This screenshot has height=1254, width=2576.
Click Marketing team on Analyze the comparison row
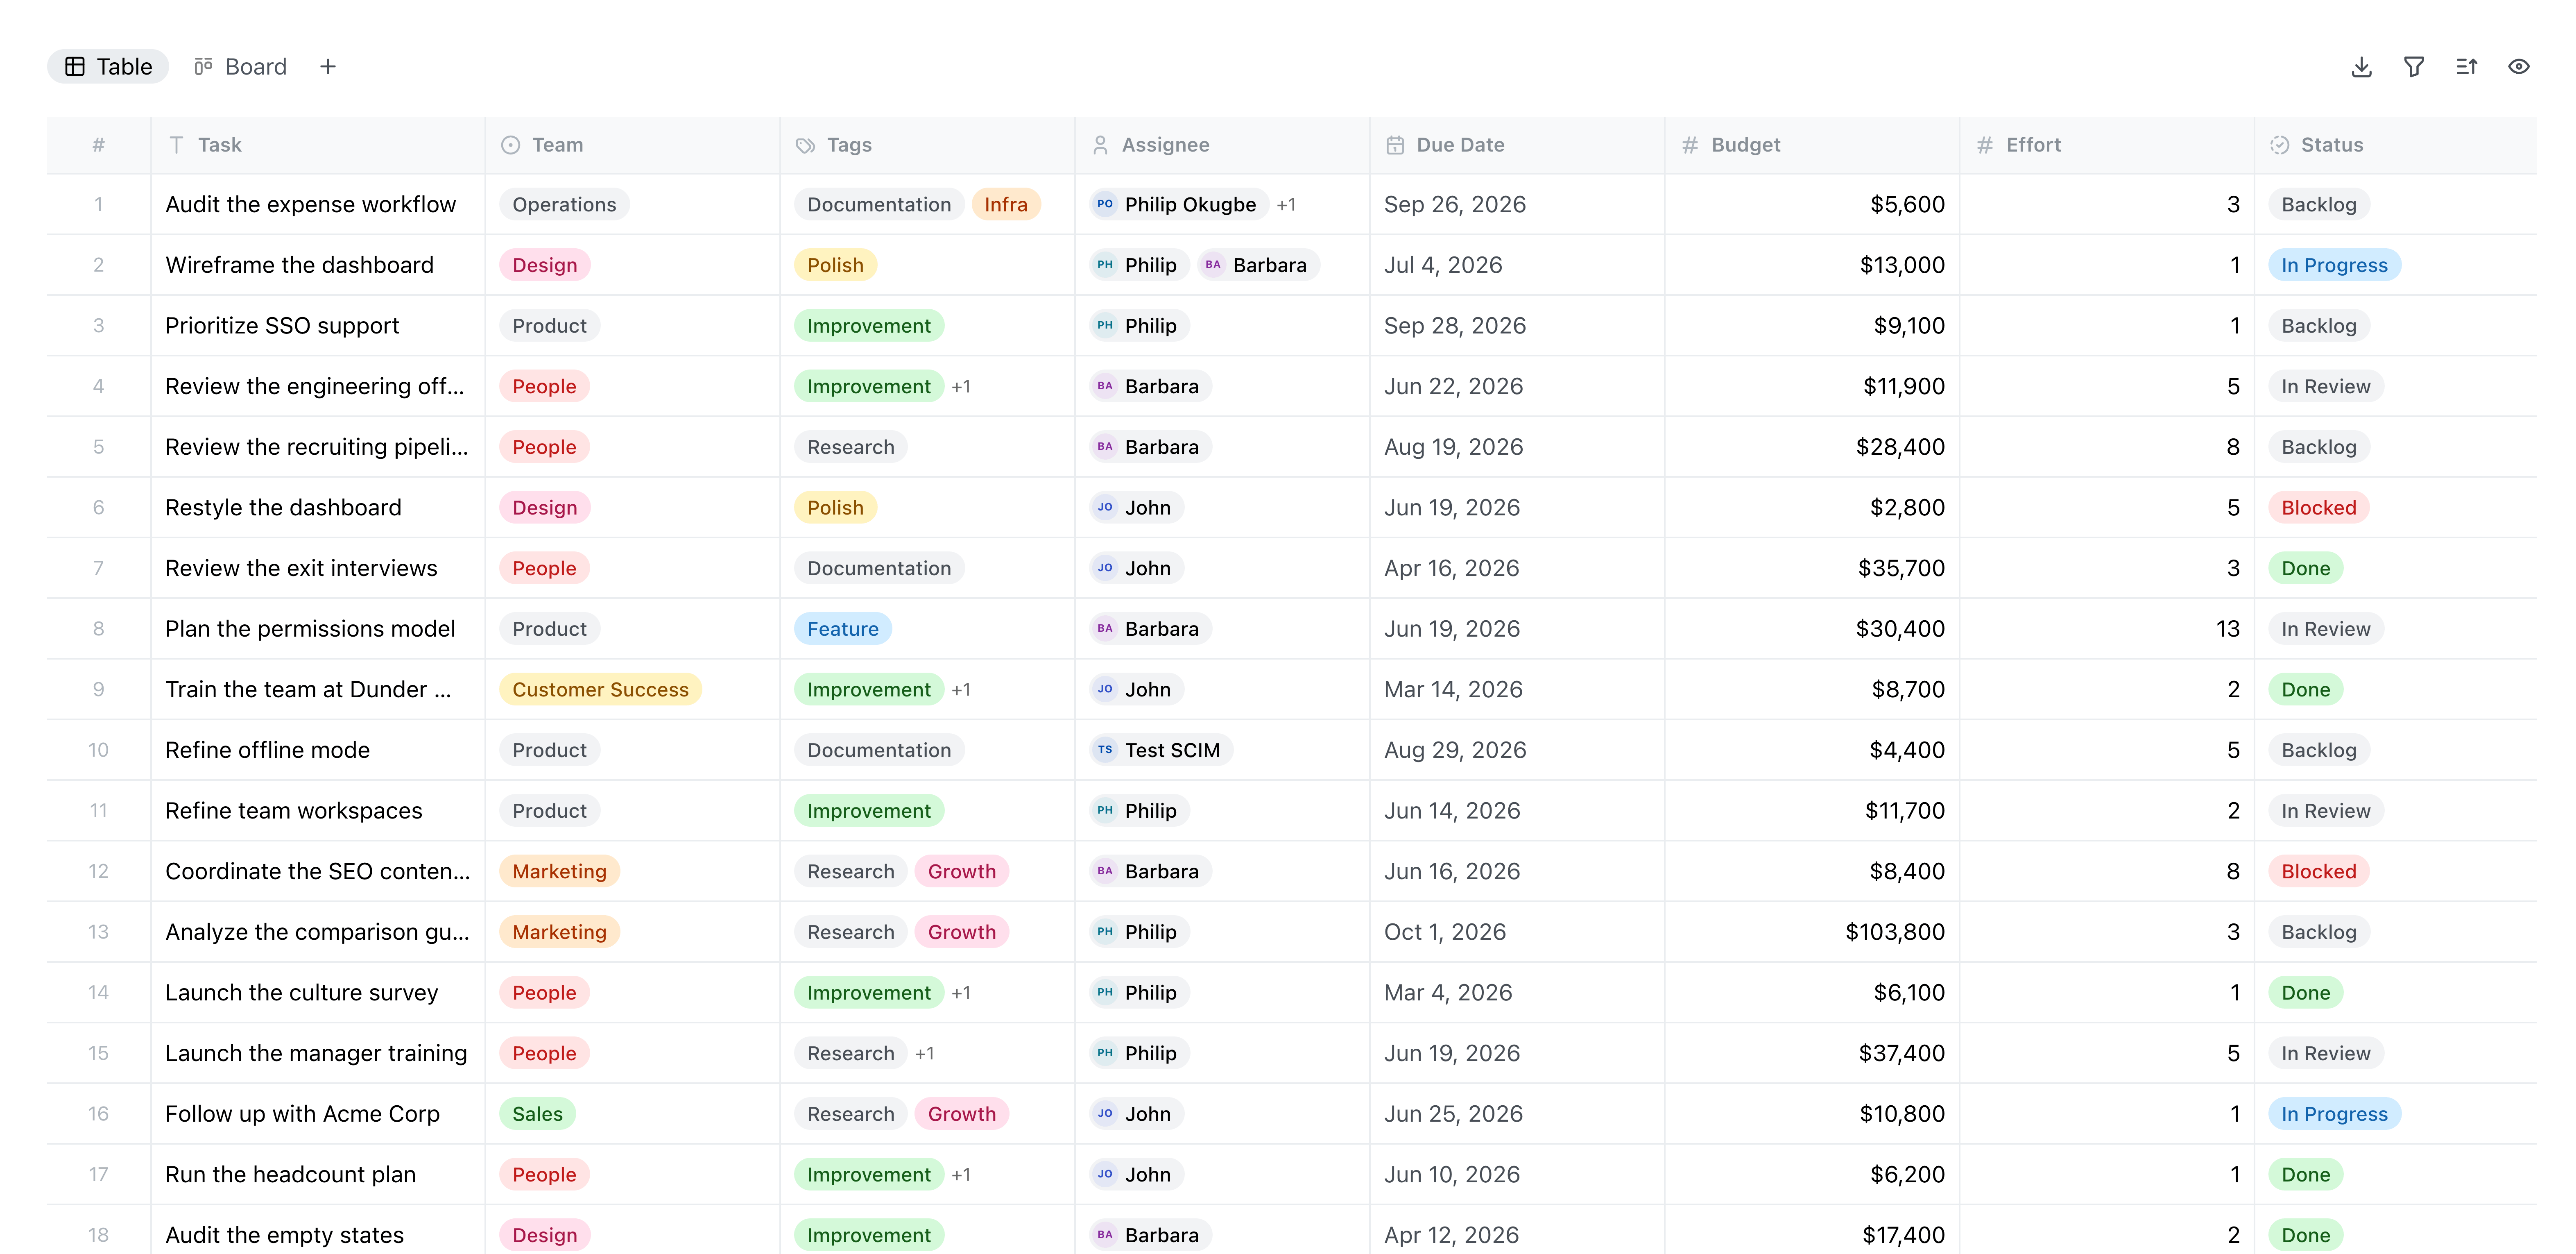point(559,932)
